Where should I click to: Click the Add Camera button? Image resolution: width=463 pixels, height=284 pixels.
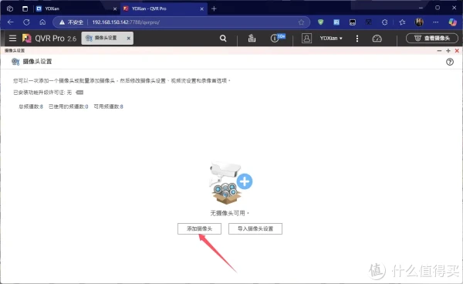click(x=199, y=228)
